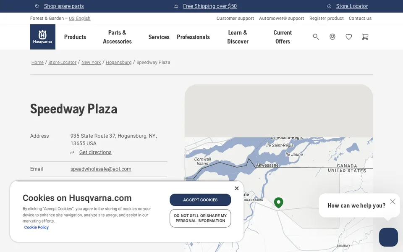The width and height of the screenshot is (403, 252).
Task: Click Contact us link
Action: click(x=360, y=18)
